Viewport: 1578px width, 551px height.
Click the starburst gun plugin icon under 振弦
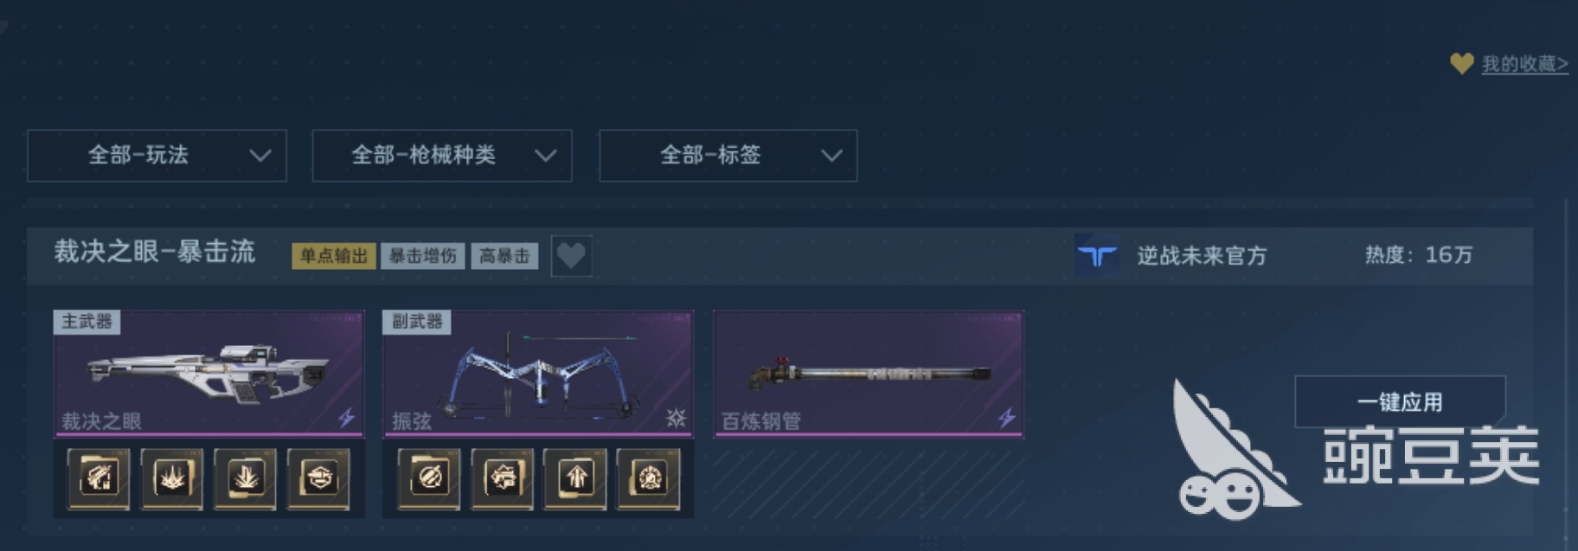tap(503, 478)
